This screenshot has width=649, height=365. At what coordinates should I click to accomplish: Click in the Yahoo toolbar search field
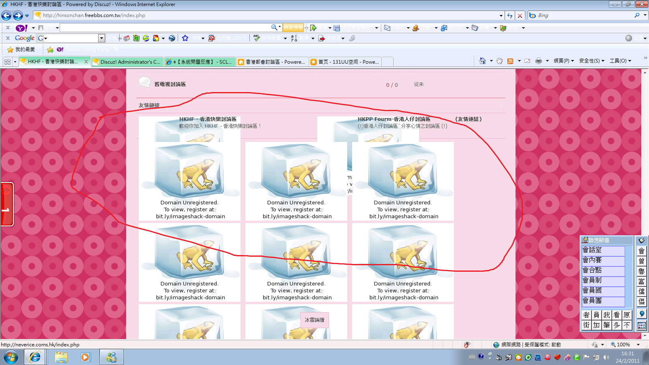(x=164, y=28)
